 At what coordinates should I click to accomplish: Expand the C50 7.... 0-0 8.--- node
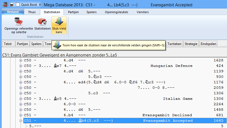(21, 88)
